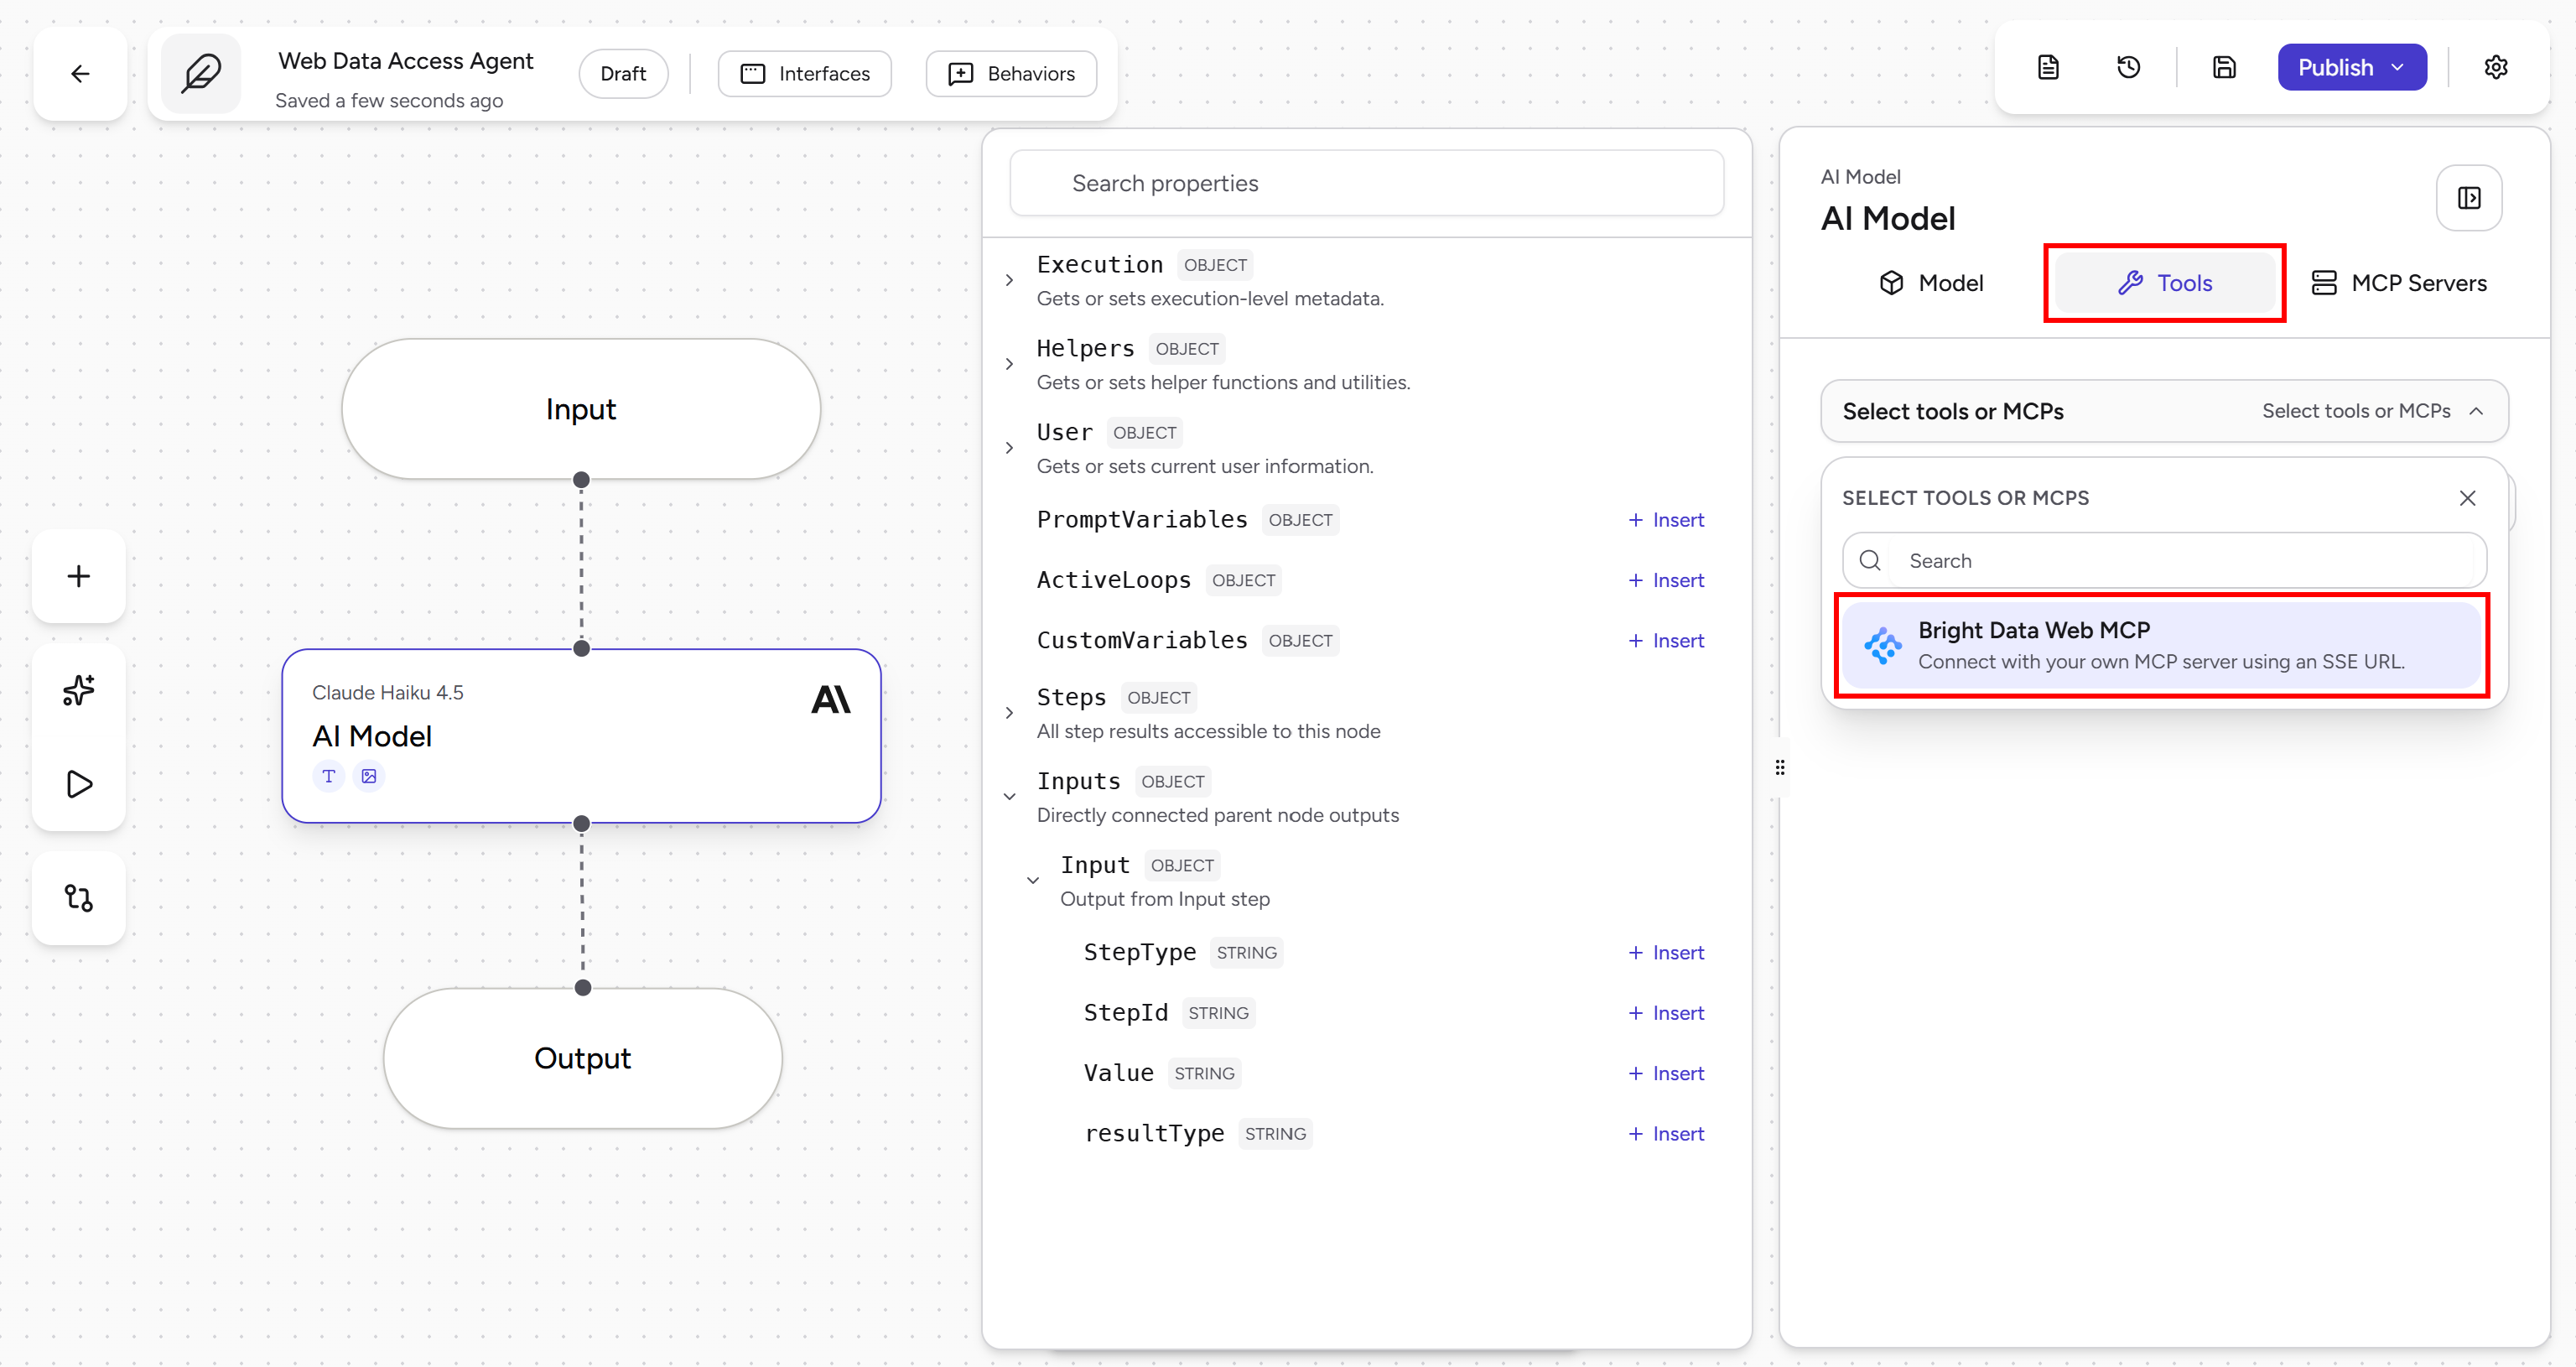
Task: Click the Bright Data logo icon
Action: (x=1882, y=646)
